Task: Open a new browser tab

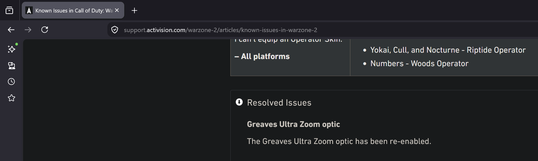Action: pyautogui.click(x=134, y=10)
